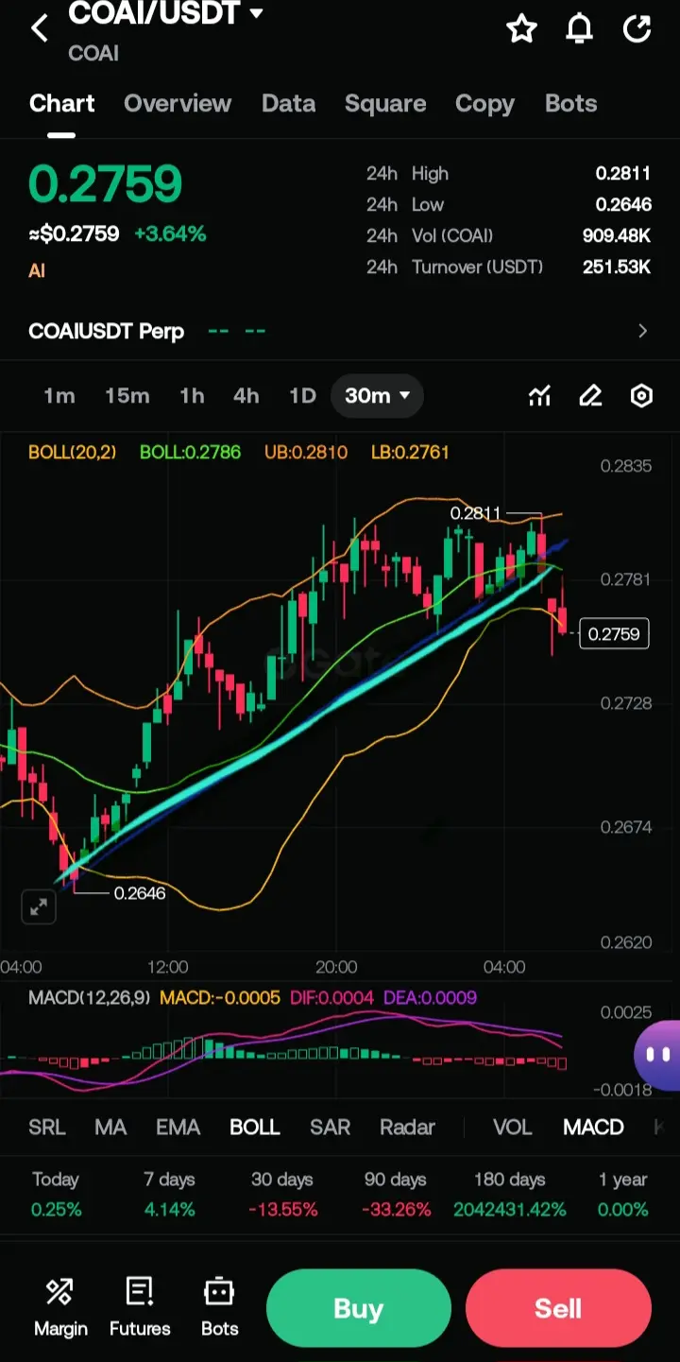Go to the Copy tab
The height and width of the screenshot is (1362, 680).
(484, 104)
